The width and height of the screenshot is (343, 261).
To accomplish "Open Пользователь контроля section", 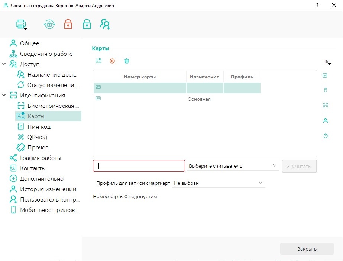I will (x=50, y=200).
